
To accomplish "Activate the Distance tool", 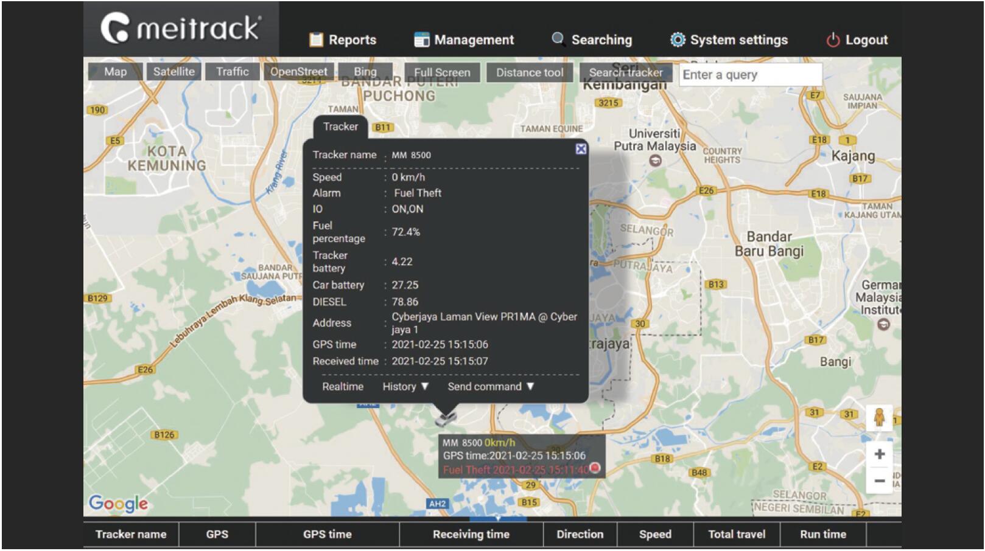I will tap(529, 72).
